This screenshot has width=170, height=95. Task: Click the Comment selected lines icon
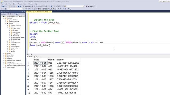coord(58,9)
